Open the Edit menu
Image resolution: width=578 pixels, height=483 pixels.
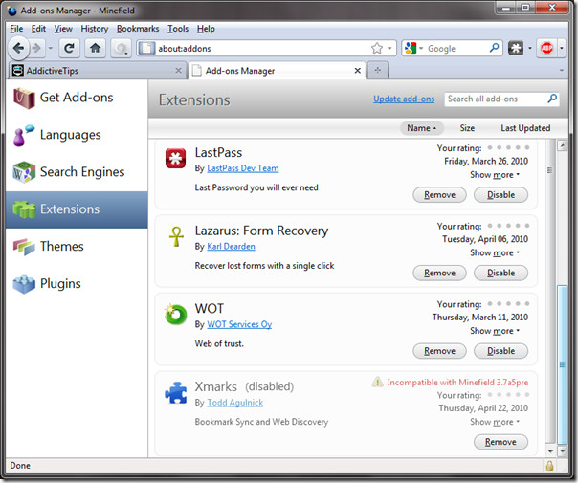tap(38, 29)
